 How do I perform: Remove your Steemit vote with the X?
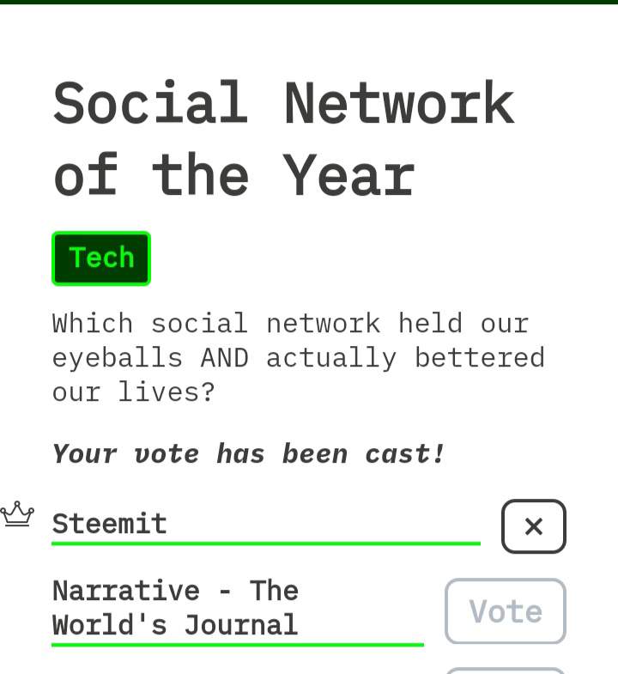533,526
